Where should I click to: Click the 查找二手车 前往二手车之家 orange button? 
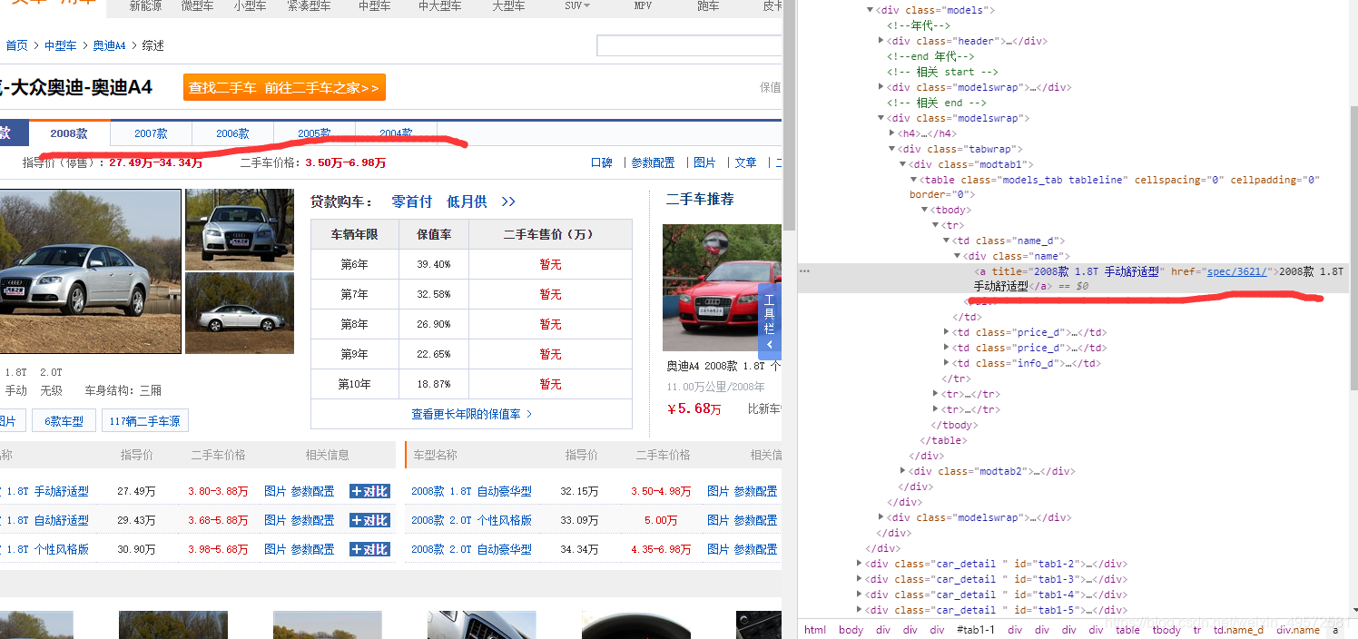coord(284,88)
